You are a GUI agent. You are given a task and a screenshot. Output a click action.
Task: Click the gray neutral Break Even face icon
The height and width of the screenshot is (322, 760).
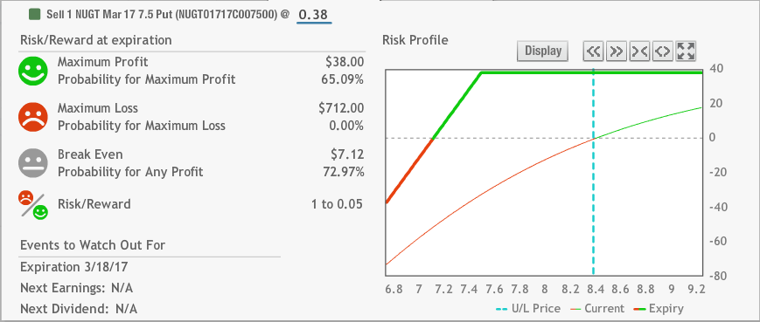coord(33,163)
